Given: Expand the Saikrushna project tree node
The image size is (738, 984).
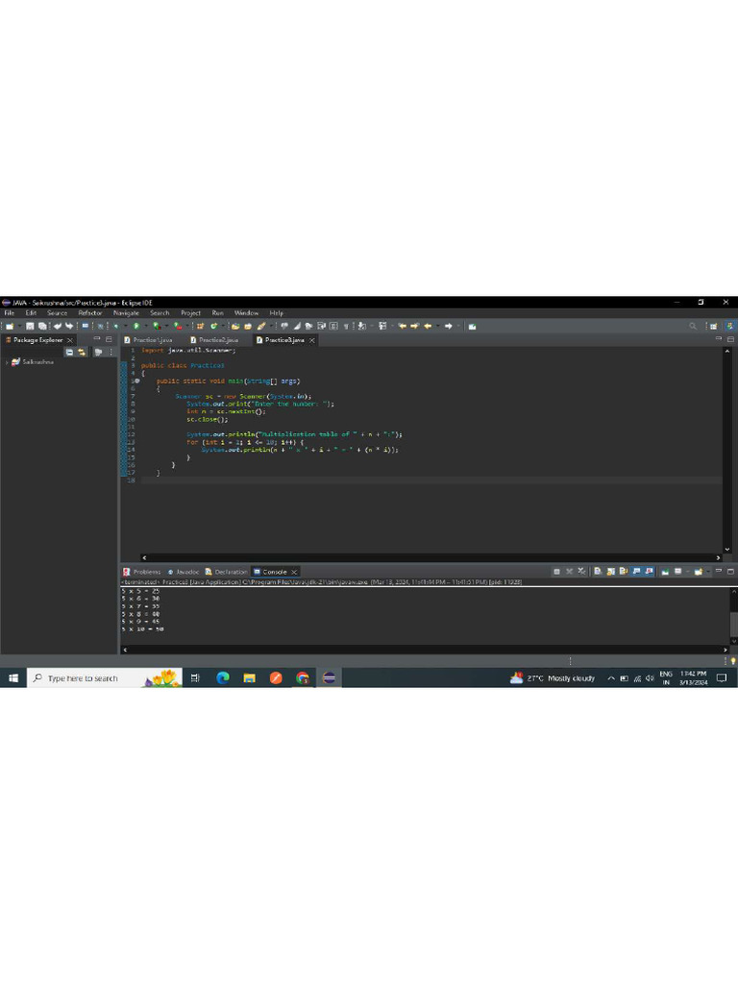Looking at the screenshot, I should [7, 362].
